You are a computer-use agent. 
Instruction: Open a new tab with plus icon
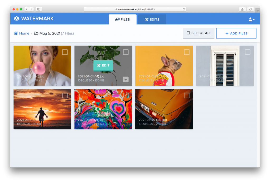pyautogui.click(x=258, y=11)
